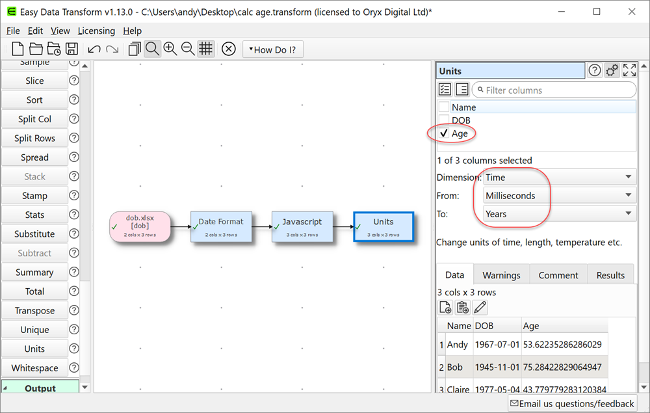Select the Javascript node on the canvas
Screen dimensions: 650x413
point(302,227)
